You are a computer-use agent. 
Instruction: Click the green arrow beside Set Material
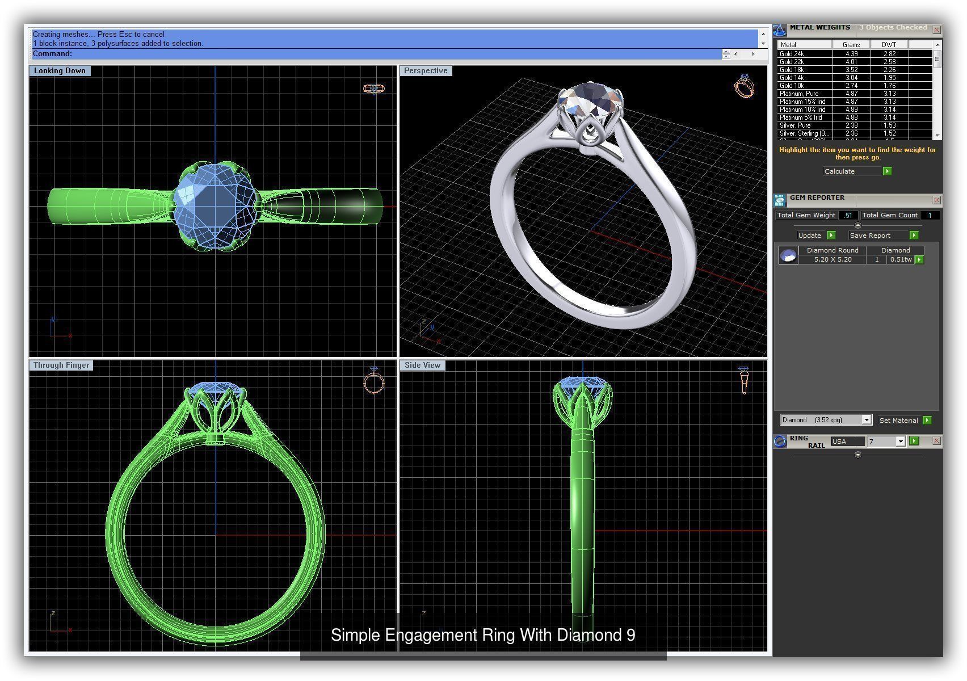pos(927,420)
